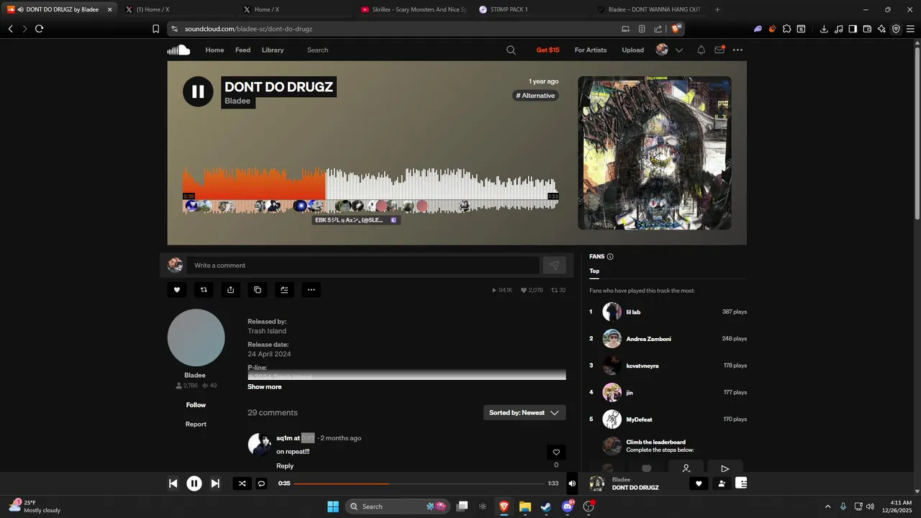Viewport: 921px width, 518px height.
Task: Switch to the Skrillex Scary Monsters tab
Action: tap(413, 9)
